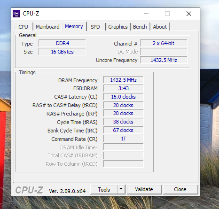The image size is (219, 209).
Task: Open the Bench tab
Action: pos(140,27)
